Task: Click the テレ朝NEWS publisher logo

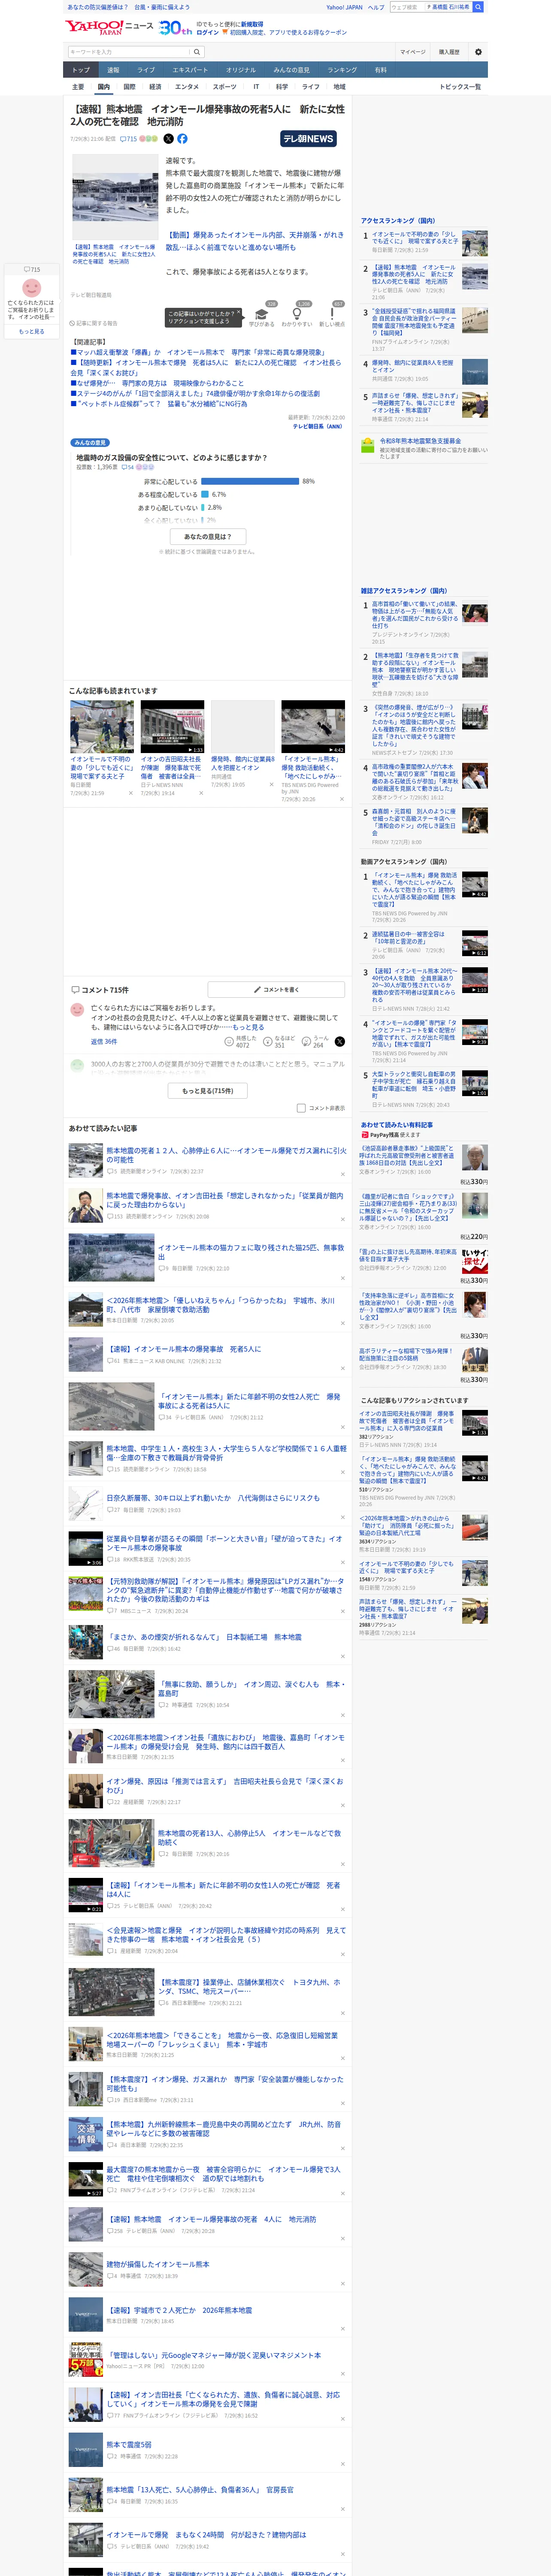Action: (308, 139)
